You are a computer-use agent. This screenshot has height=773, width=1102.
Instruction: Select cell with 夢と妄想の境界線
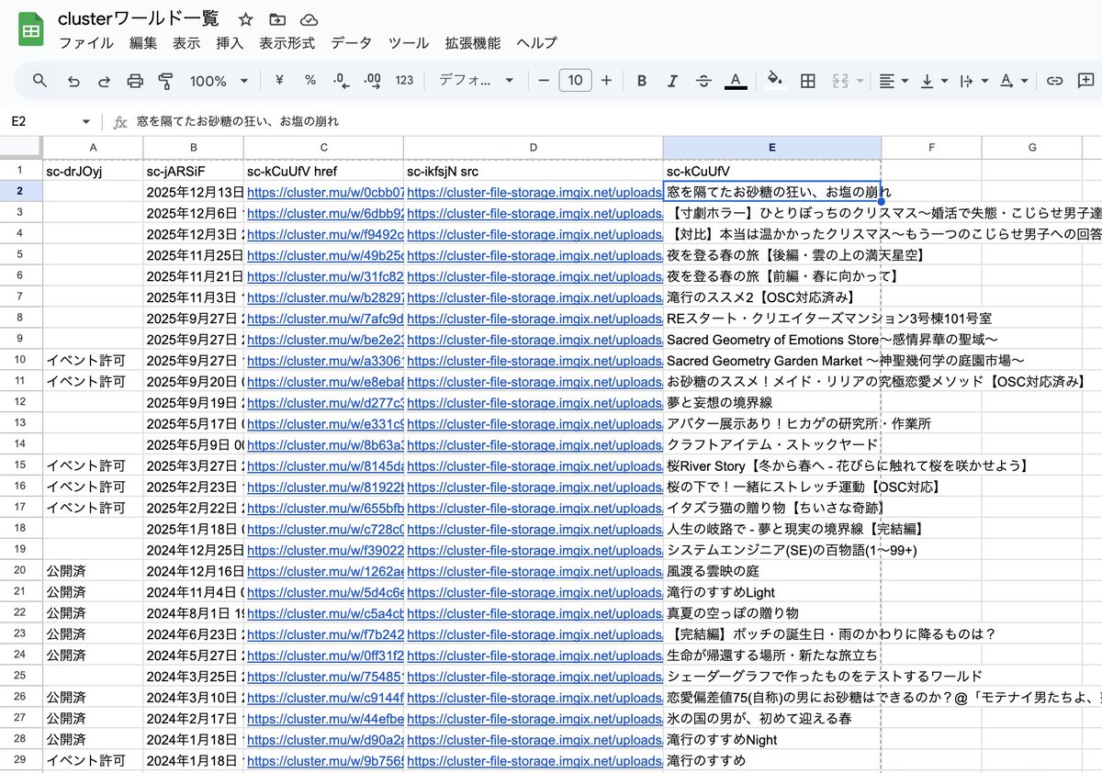(771, 402)
